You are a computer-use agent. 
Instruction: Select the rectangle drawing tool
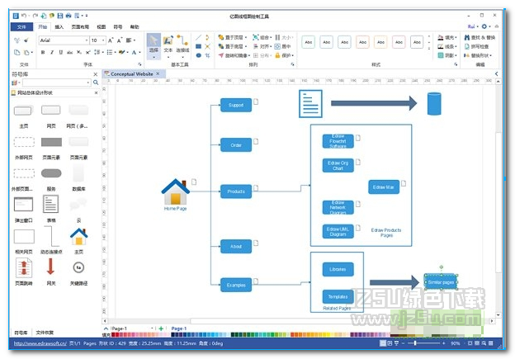(x=198, y=46)
